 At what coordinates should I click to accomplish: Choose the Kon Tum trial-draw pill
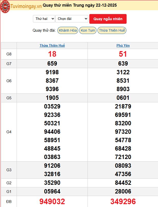88,30
